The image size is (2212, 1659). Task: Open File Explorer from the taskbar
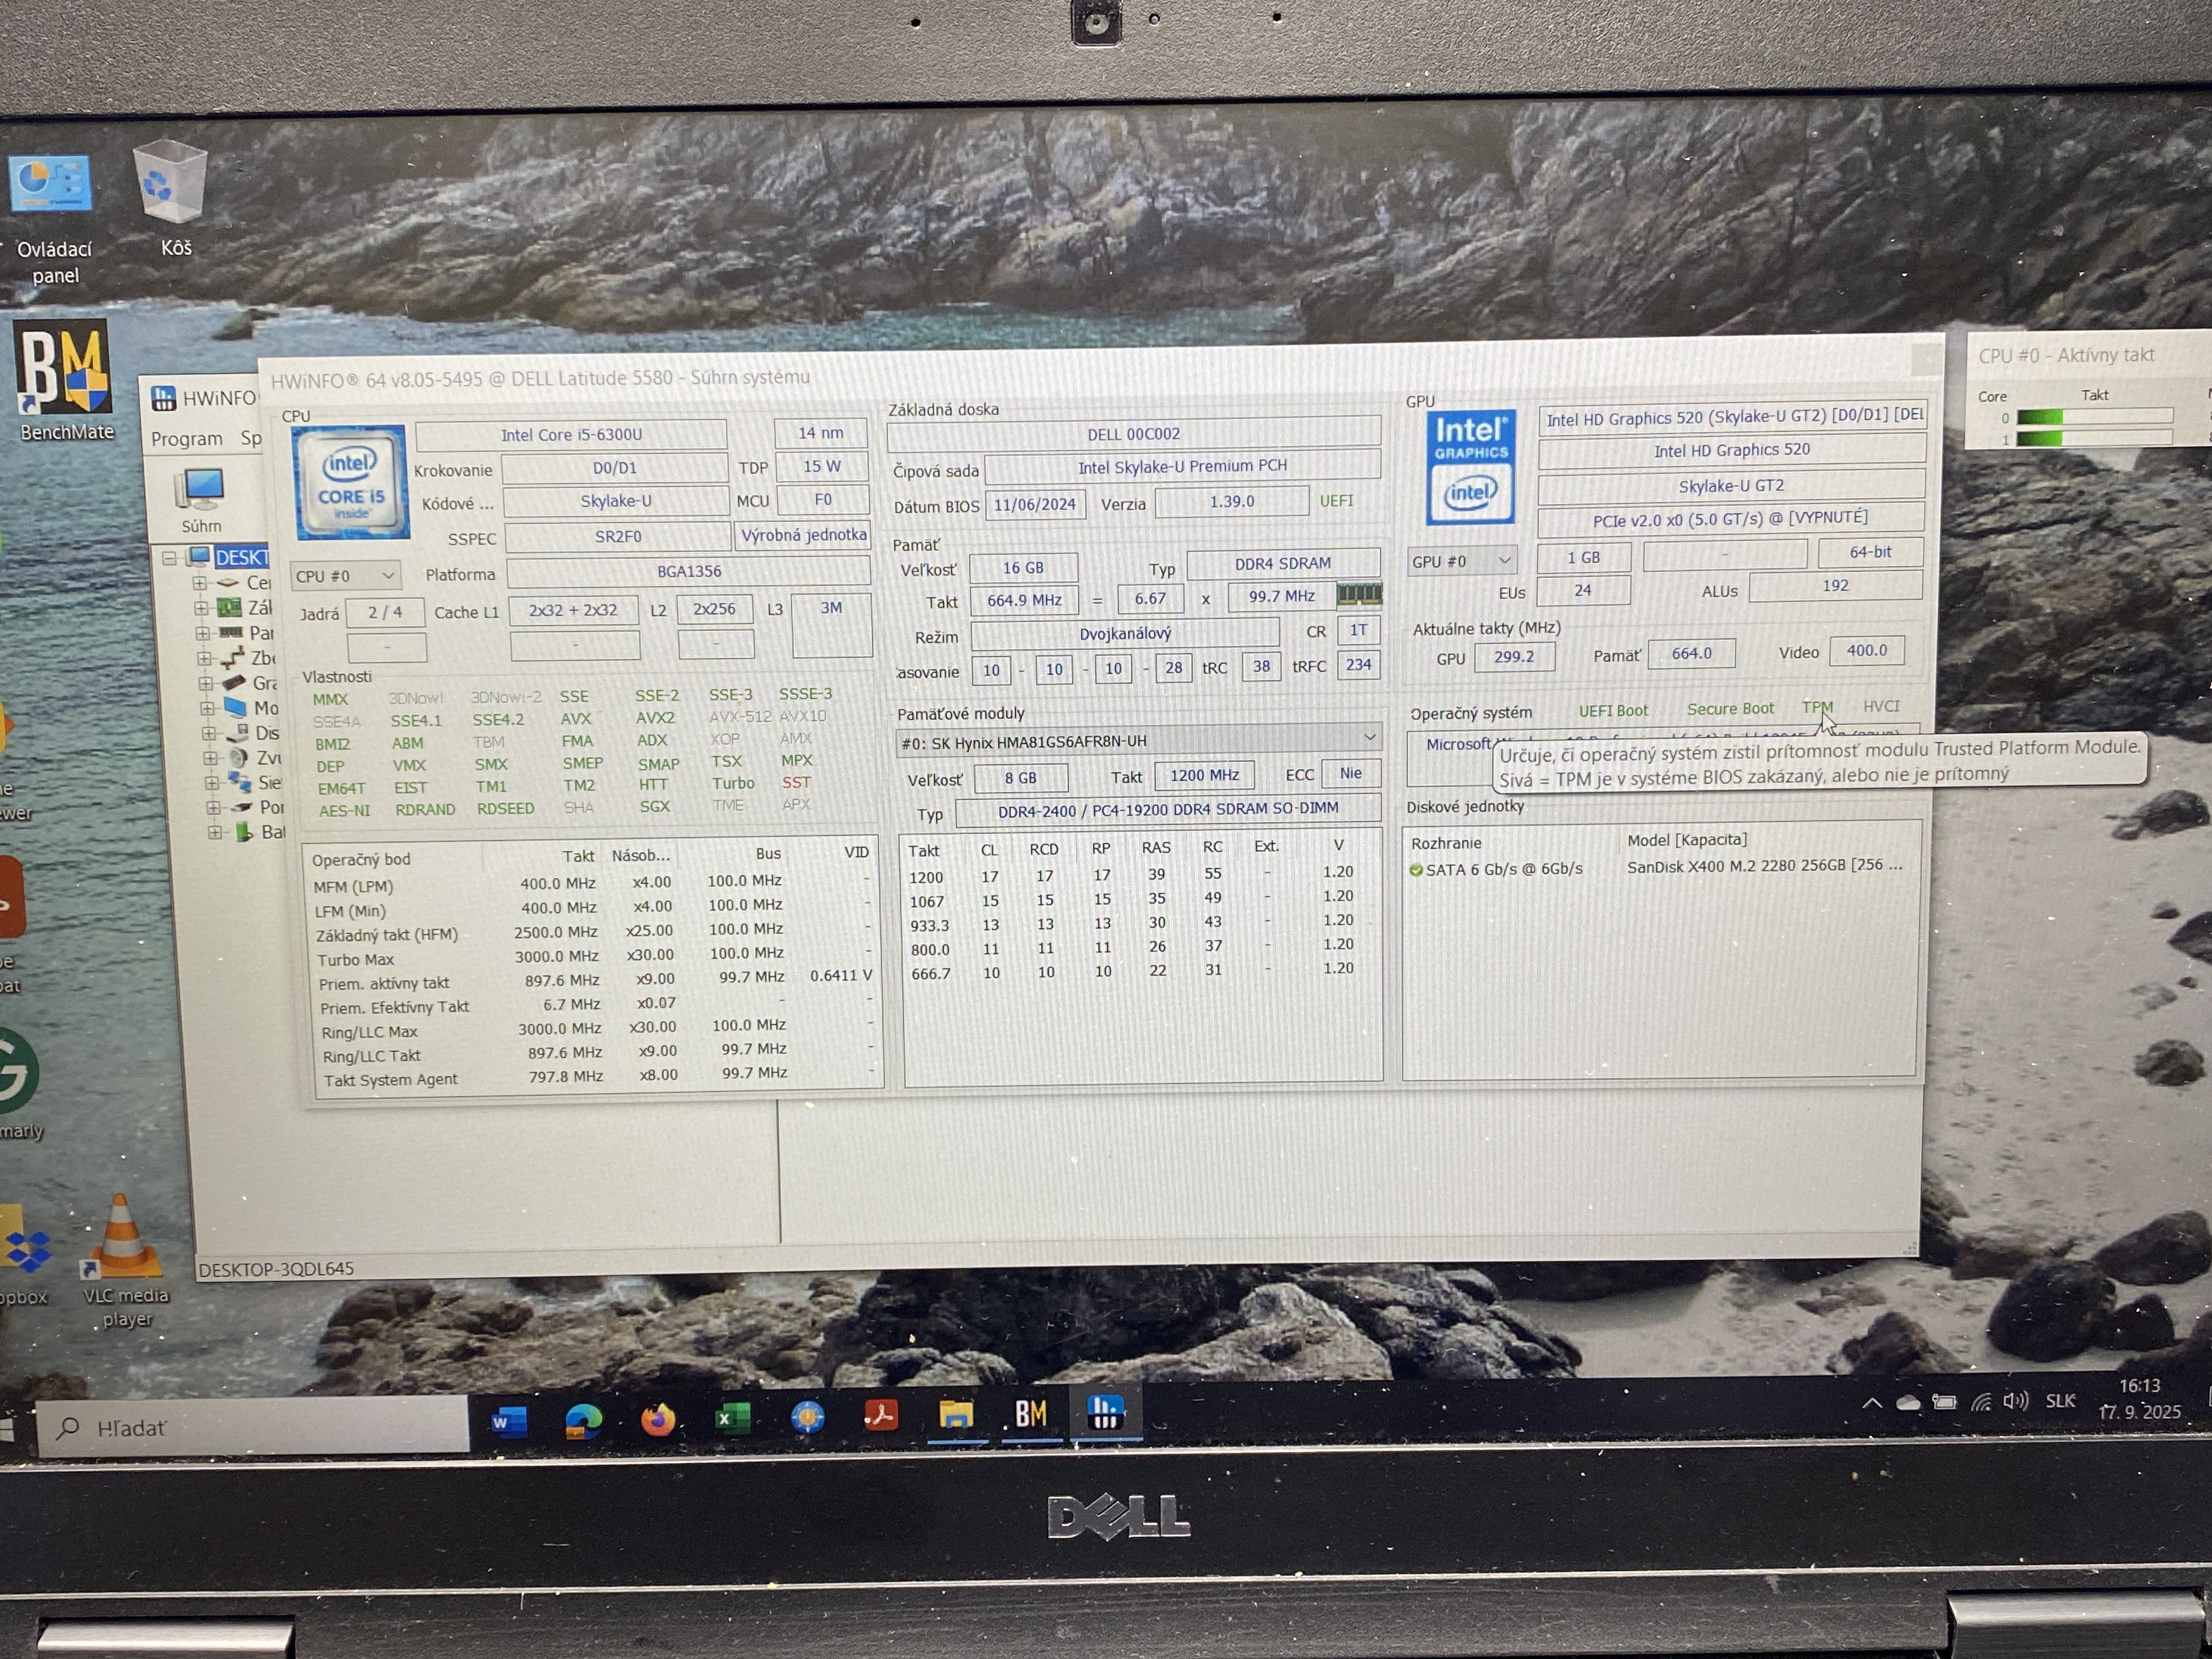pos(956,1414)
